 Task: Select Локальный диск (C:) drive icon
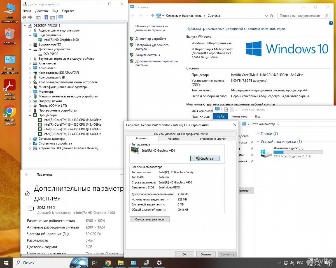click(266, 153)
